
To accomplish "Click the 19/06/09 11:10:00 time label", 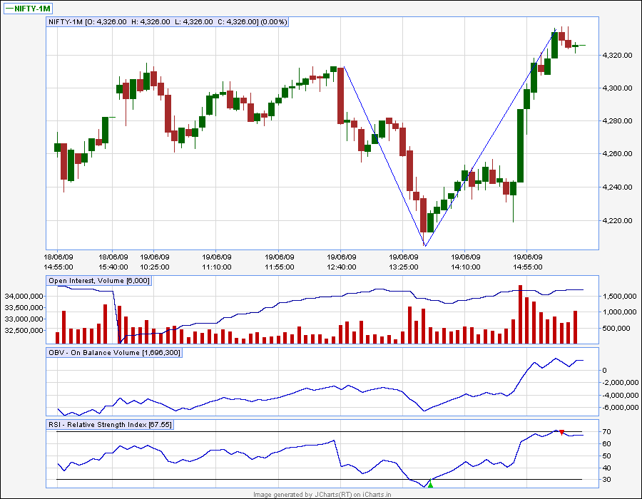I will (x=217, y=262).
